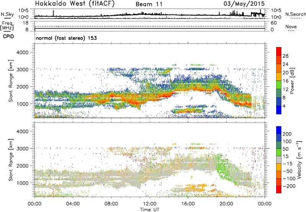Screen dimensions: 306x212
Task: Click 'Slant Range [km]' label of power panel
Action: [11, 81]
